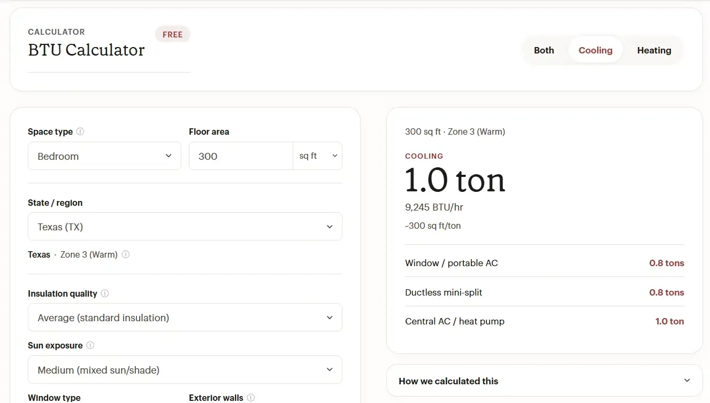Click the 9,245 BTU/hr result value
This screenshot has width=710, height=403.
pyautogui.click(x=434, y=207)
